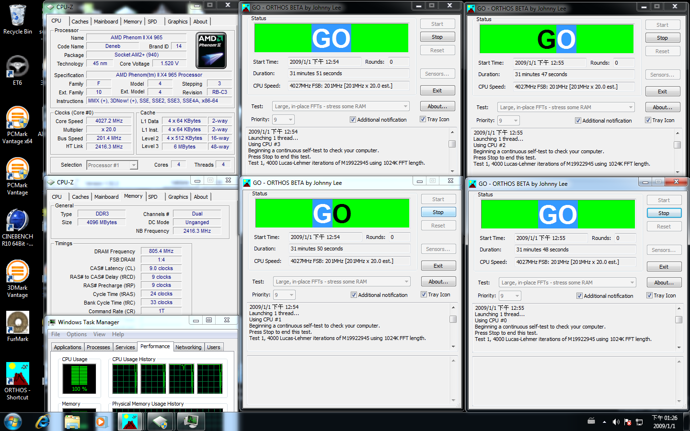Click Exit in the ORTHOS CPU #3 window
The image size is (690, 431).
click(x=437, y=91)
